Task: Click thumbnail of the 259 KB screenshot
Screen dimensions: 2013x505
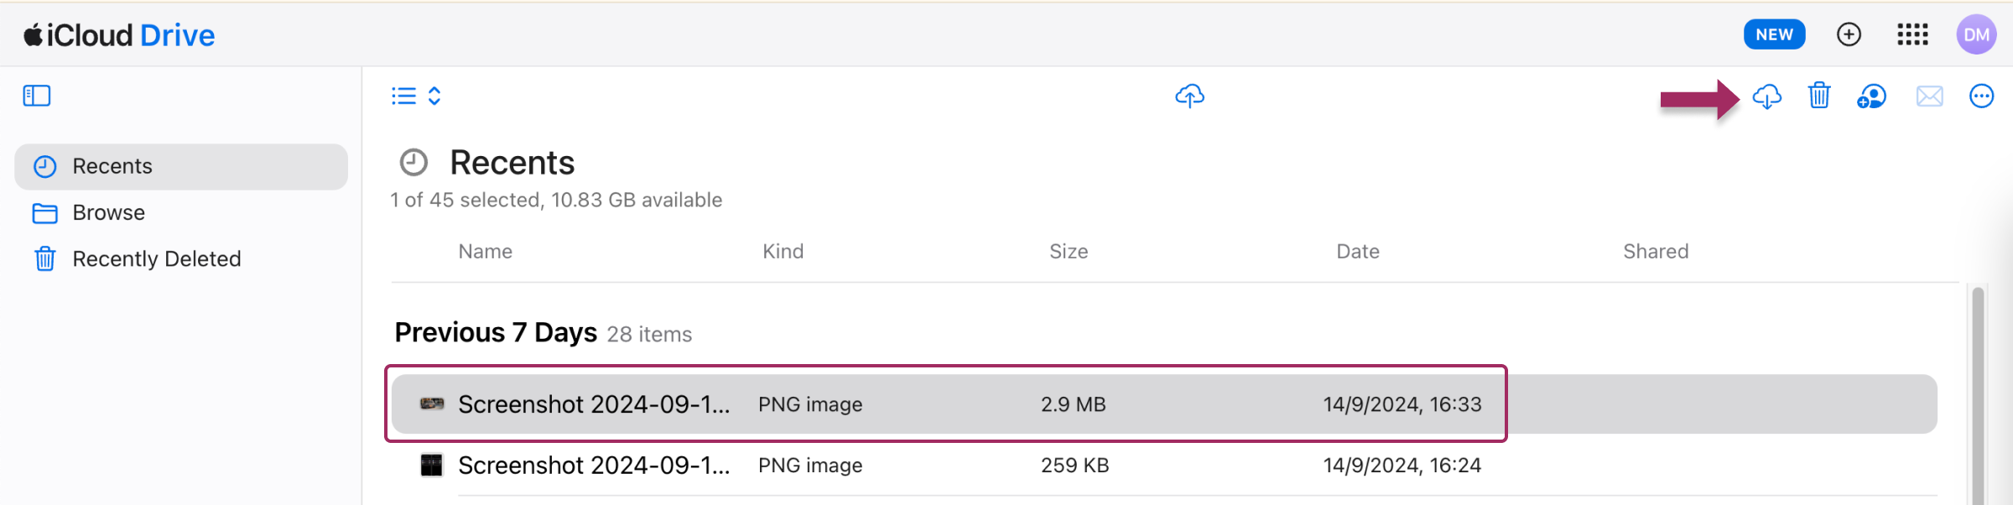Action: 431,466
